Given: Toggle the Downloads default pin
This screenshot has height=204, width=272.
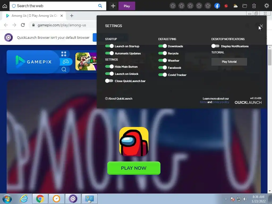Looking at the screenshot, I should (163, 46).
